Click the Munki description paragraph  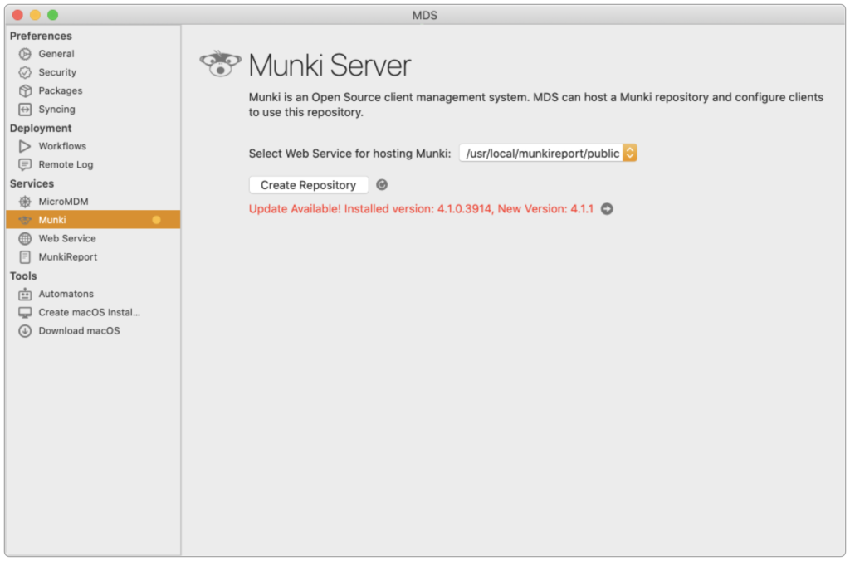(x=536, y=105)
